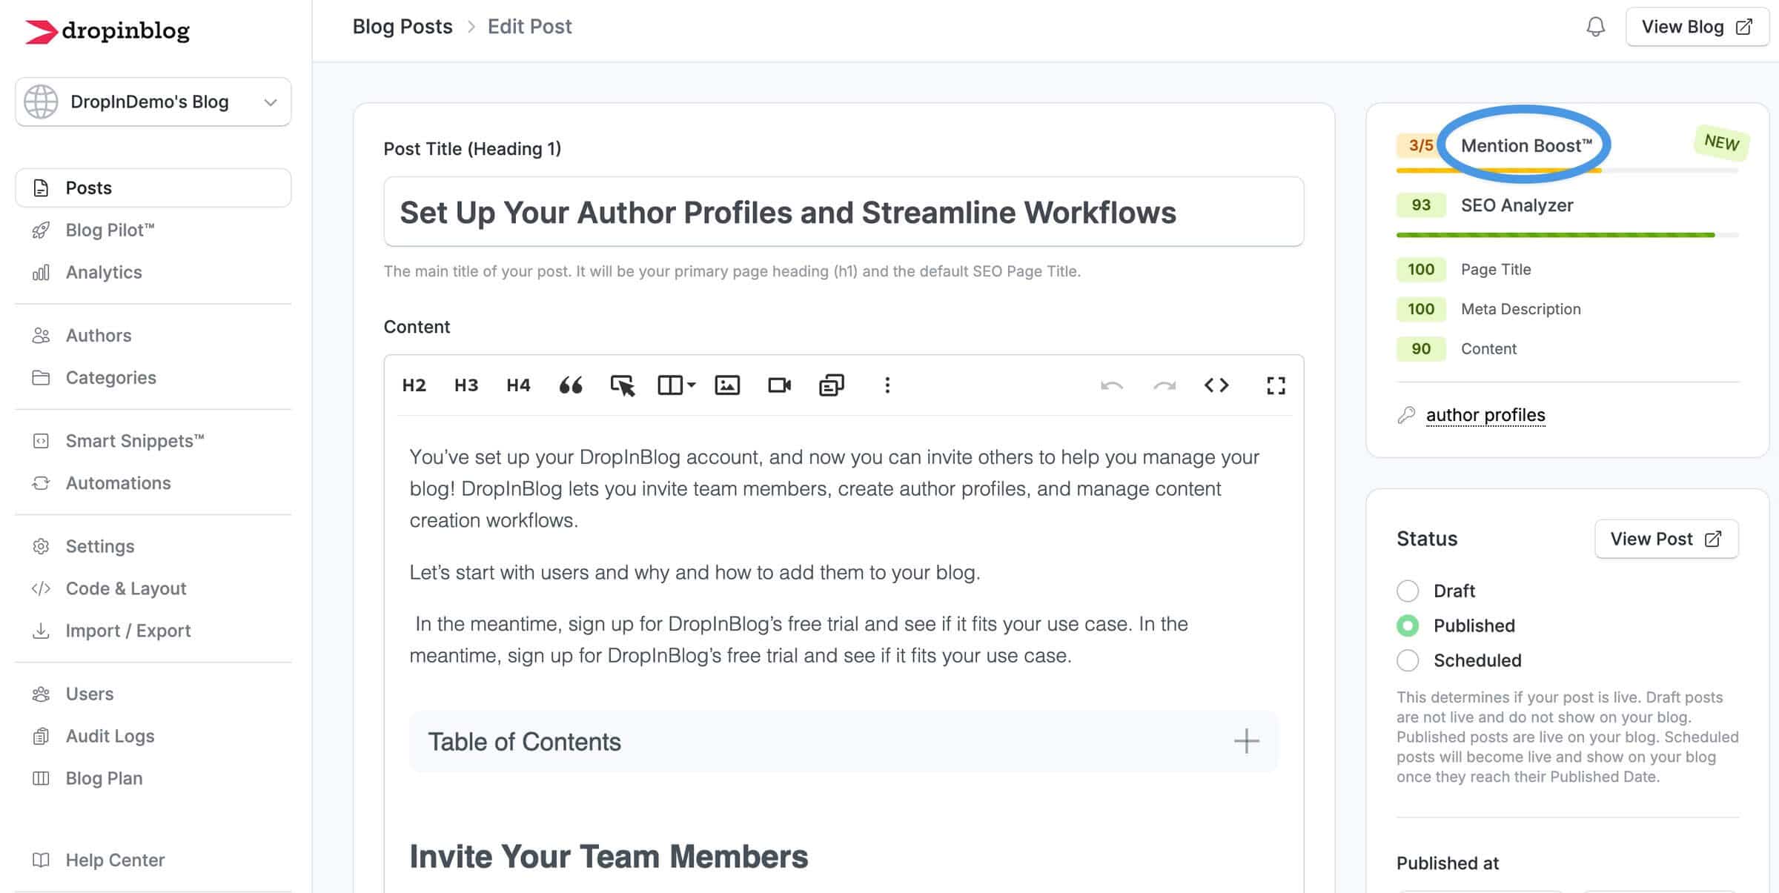
Task: Click the View Post button
Action: [x=1666, y=540]
